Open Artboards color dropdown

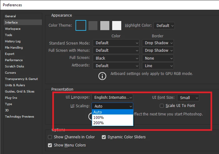pos(116,66)
